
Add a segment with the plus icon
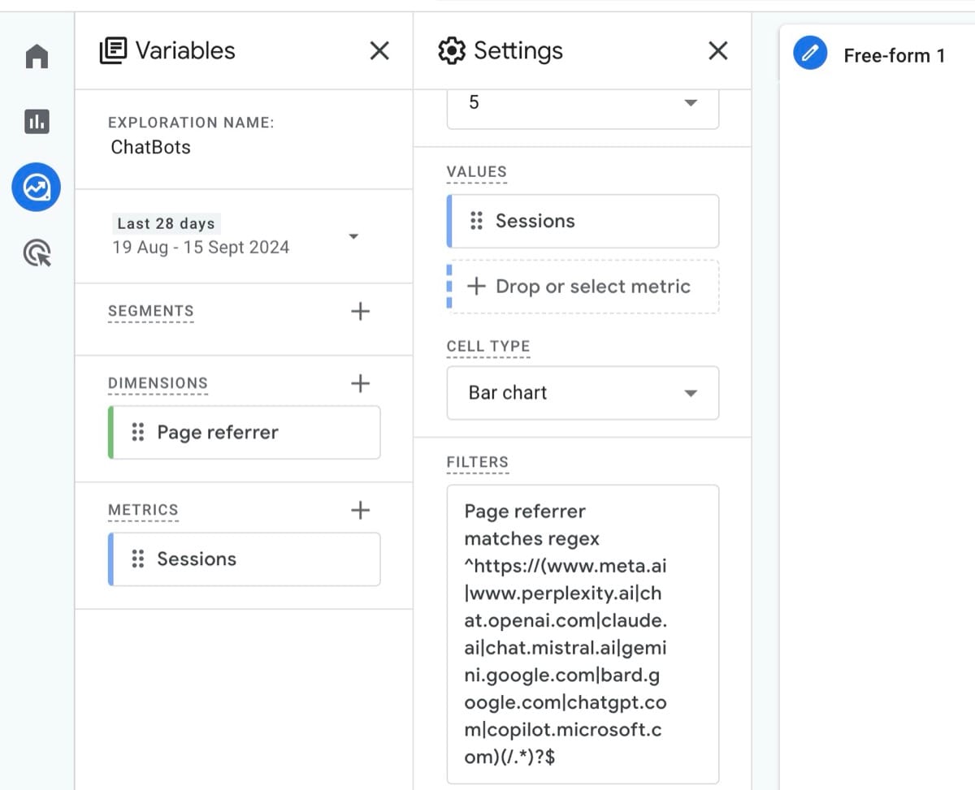tap(360, 311)
